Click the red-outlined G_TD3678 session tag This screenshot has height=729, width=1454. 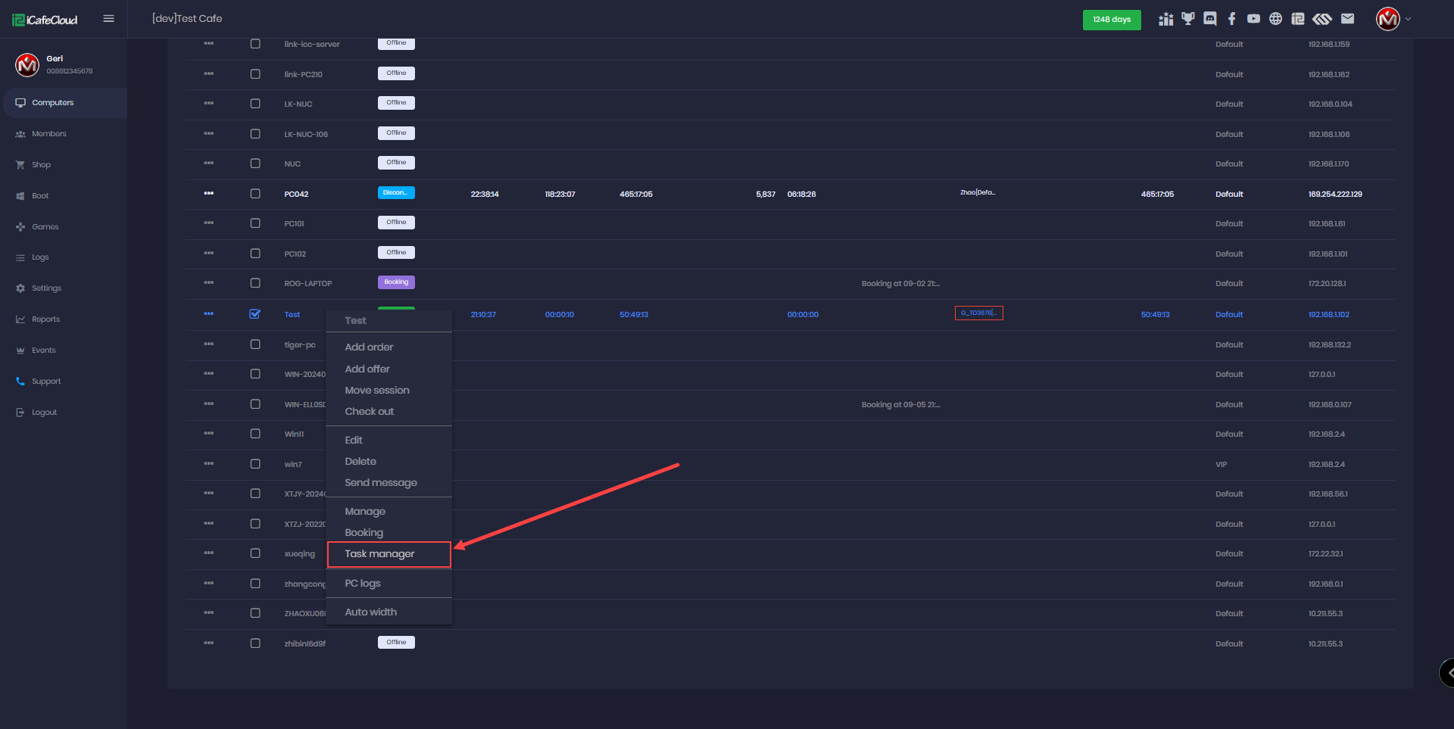[x=978, y=313]
